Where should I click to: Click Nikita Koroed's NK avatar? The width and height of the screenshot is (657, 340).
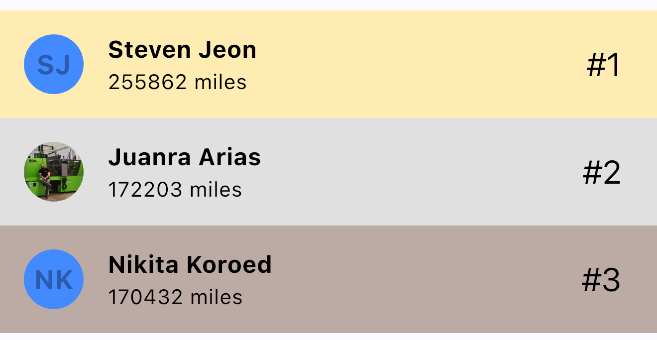54,279
